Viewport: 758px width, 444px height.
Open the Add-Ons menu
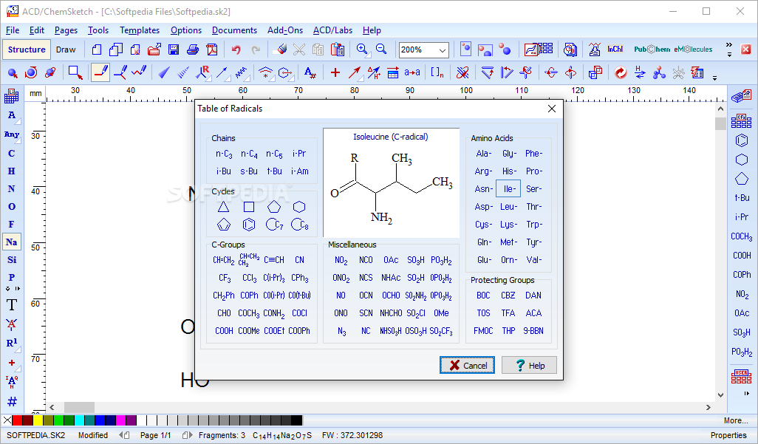tap(285, 30)
